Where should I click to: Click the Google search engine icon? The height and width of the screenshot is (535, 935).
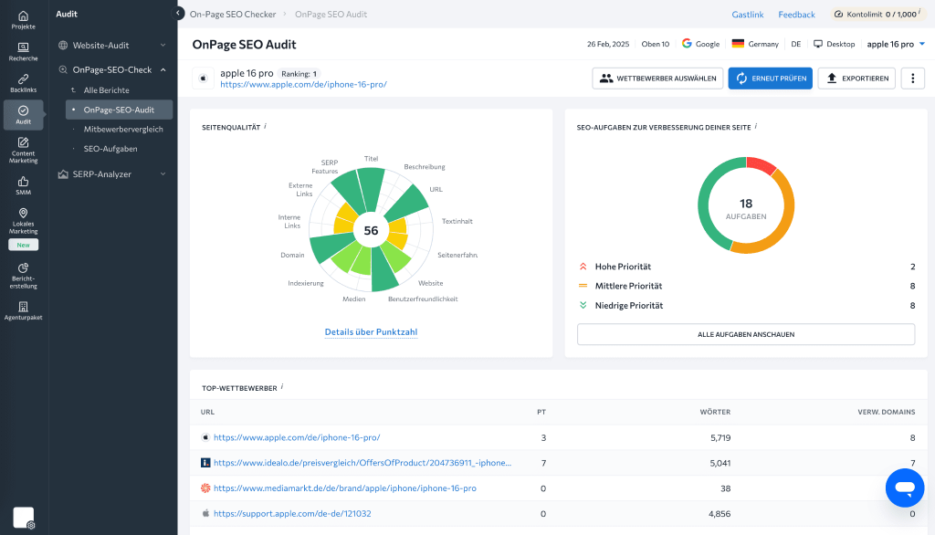pyautogui.click(x=687, y=44)
